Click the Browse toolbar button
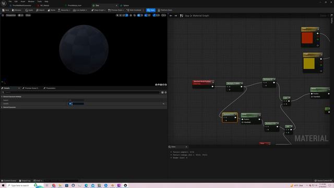 point(17,10)
